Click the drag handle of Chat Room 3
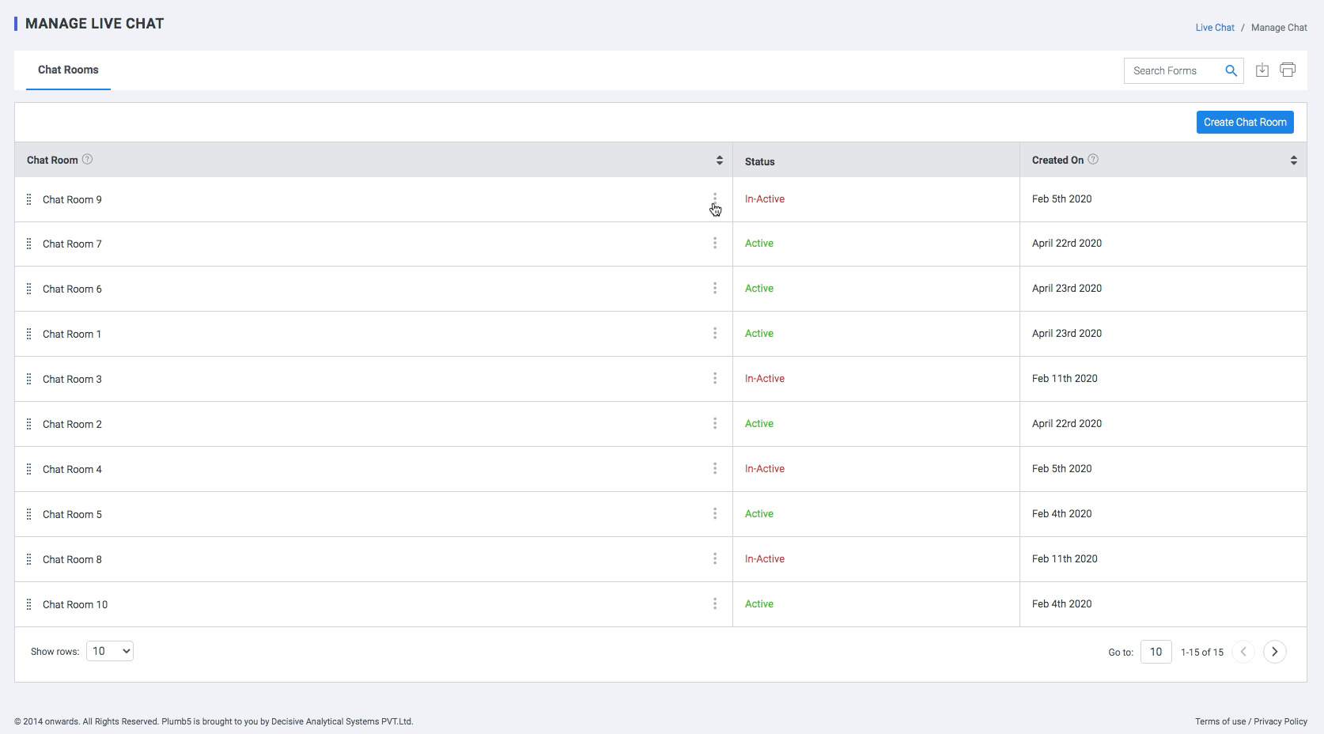 click(29, 379)
